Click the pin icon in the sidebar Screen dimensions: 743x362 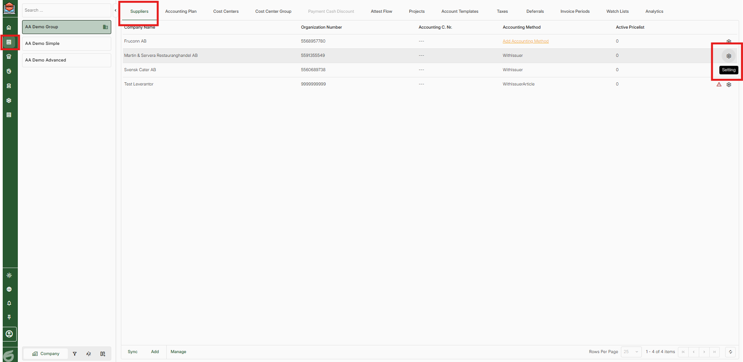pyautogui.click(x=9, y=317)
